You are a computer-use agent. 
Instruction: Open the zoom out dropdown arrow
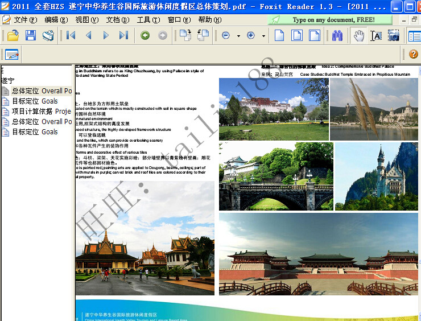click(238, 36)
